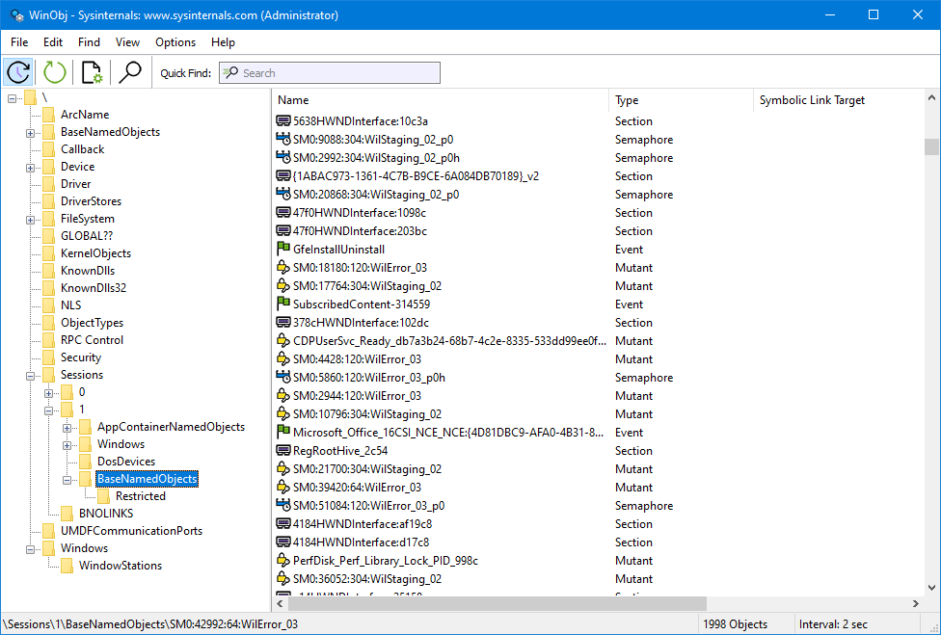The height and width of the screenshot is (635, 941).
Task: Open the Find menu
Action: click(x=89, y=41)
